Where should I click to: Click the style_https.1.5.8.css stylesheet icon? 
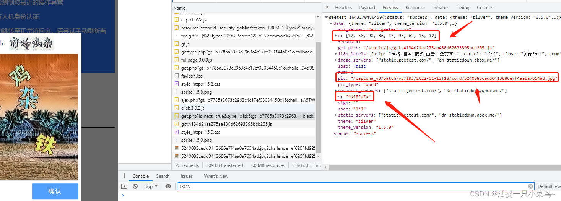pos(177,84)
